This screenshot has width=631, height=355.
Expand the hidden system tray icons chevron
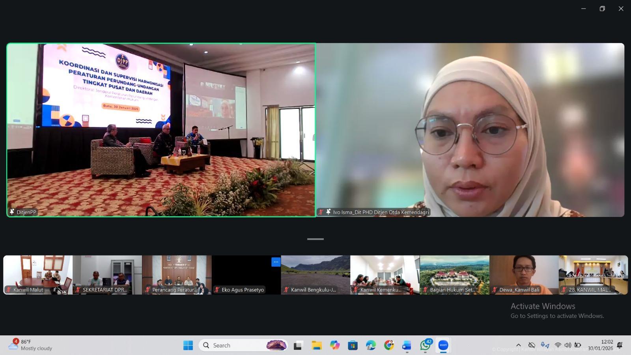pos(519,345)
